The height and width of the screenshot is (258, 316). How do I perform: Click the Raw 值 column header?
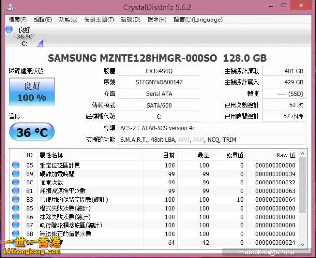(272, 155)
